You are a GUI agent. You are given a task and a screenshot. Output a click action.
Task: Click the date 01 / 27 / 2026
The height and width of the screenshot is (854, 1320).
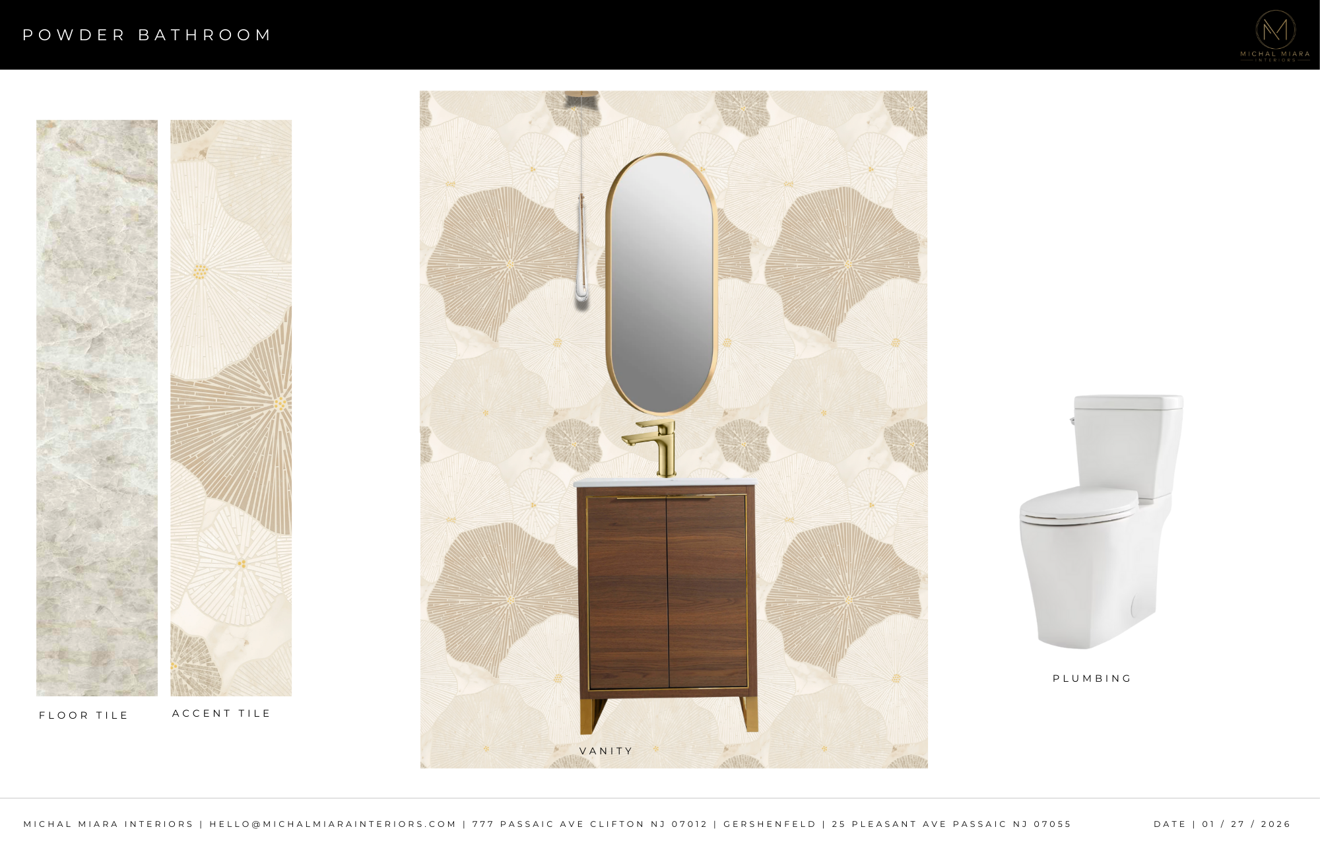1246,824
